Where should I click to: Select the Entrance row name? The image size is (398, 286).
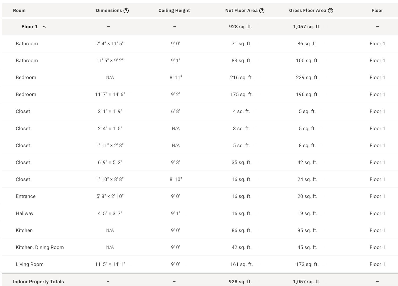pos(26,196)
